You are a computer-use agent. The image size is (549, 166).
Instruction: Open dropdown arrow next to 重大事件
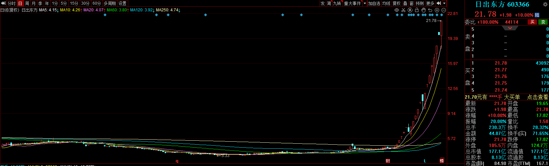pos(365,3)
